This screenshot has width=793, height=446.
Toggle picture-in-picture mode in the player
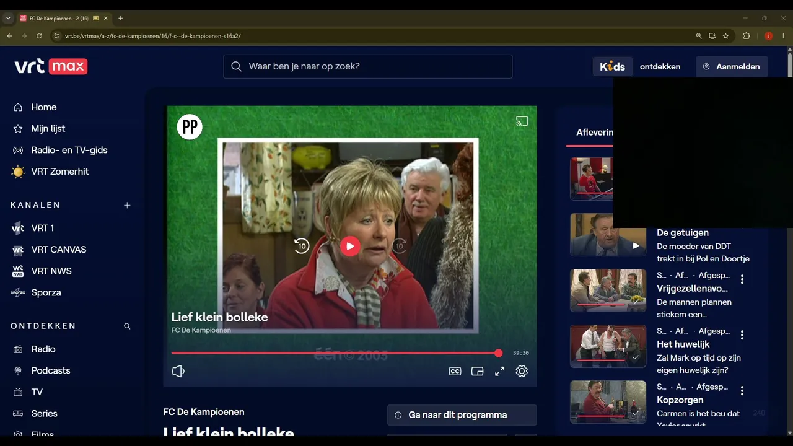click(477, 371)
